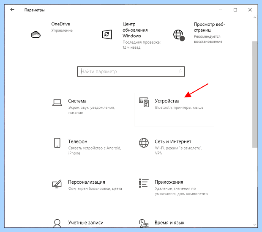Click the Приложения list icon
The image size is (262, 232).
pos(144,183)
